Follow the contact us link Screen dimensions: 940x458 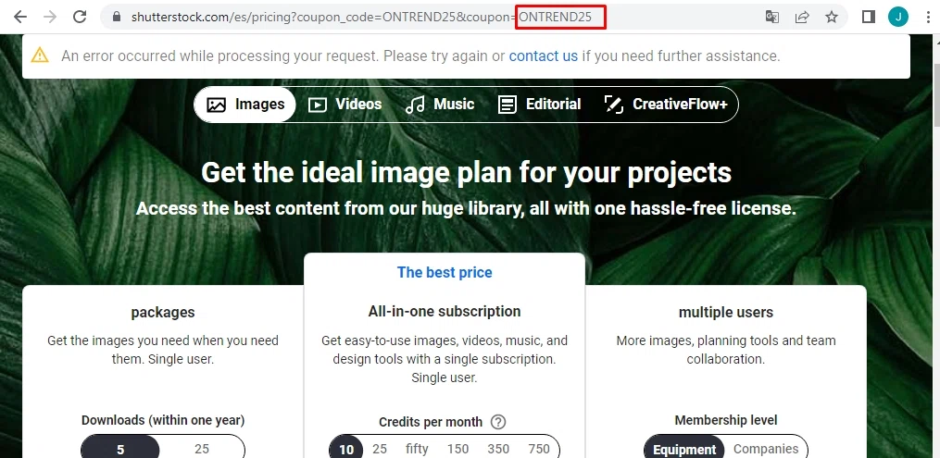543,56
